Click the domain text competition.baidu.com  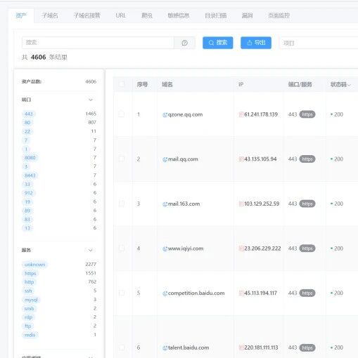[x=196, y=293]
